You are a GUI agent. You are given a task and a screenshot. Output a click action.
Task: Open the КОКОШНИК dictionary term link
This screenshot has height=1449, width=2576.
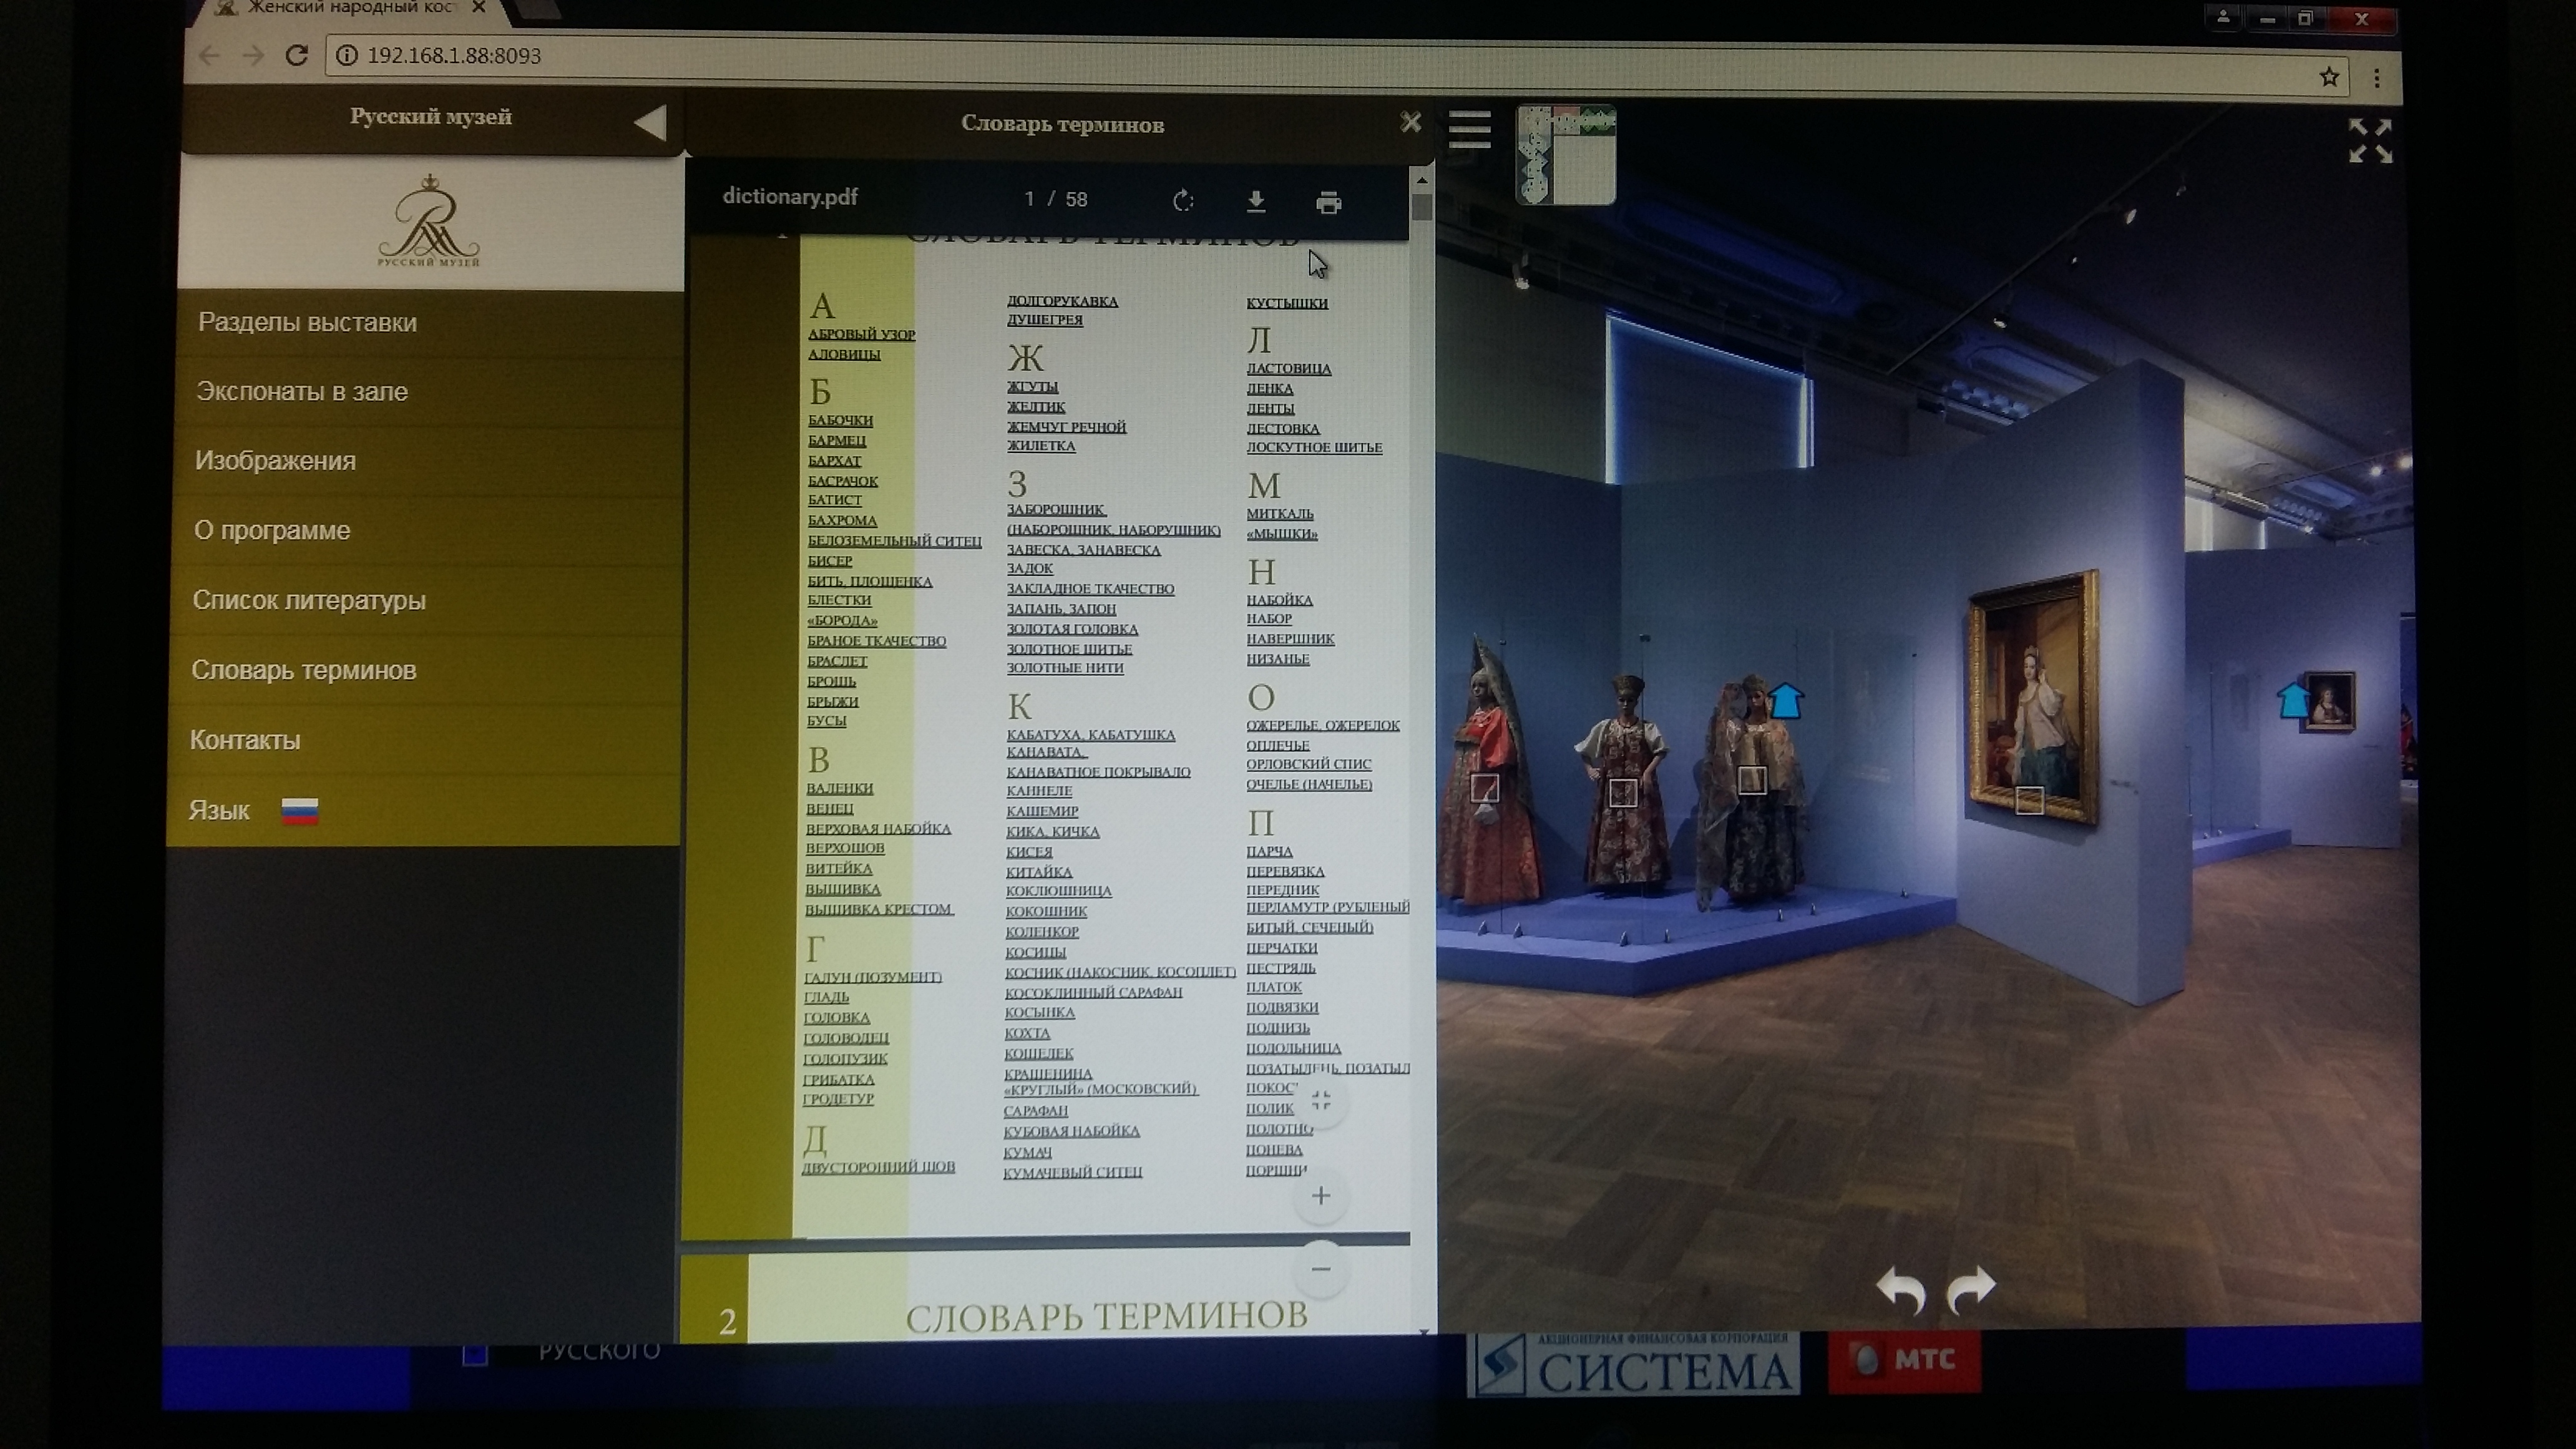(1046, 911)
